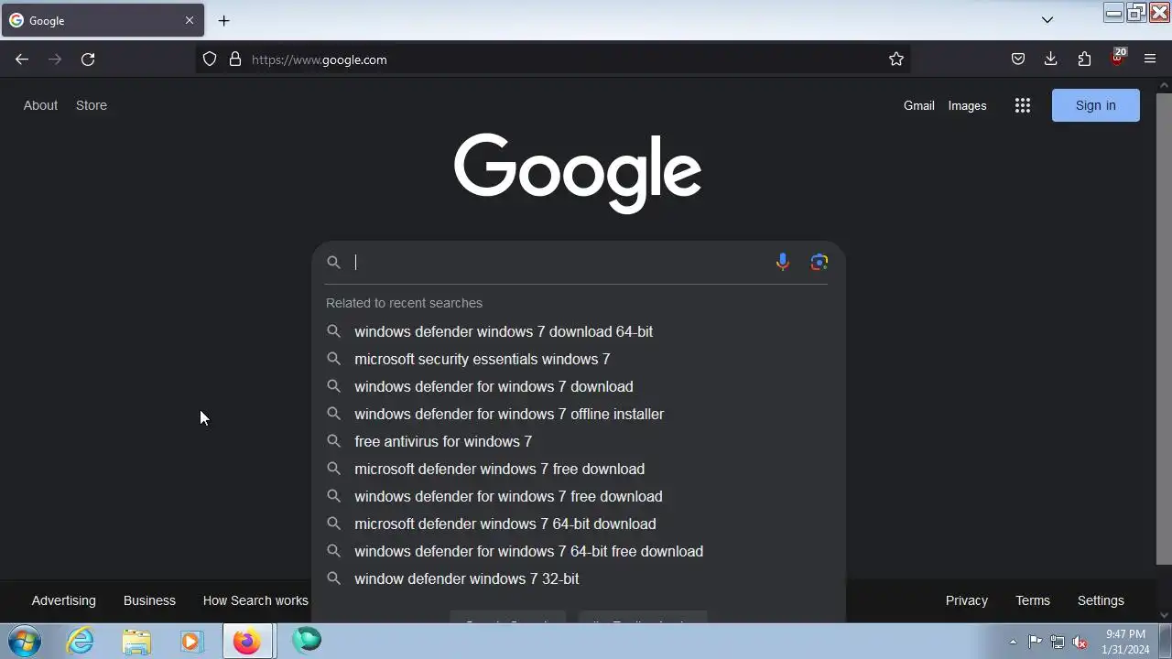Open the List all tabs chevron
The width and height of the screenshot is (1172, 659).
[1047, 20]
